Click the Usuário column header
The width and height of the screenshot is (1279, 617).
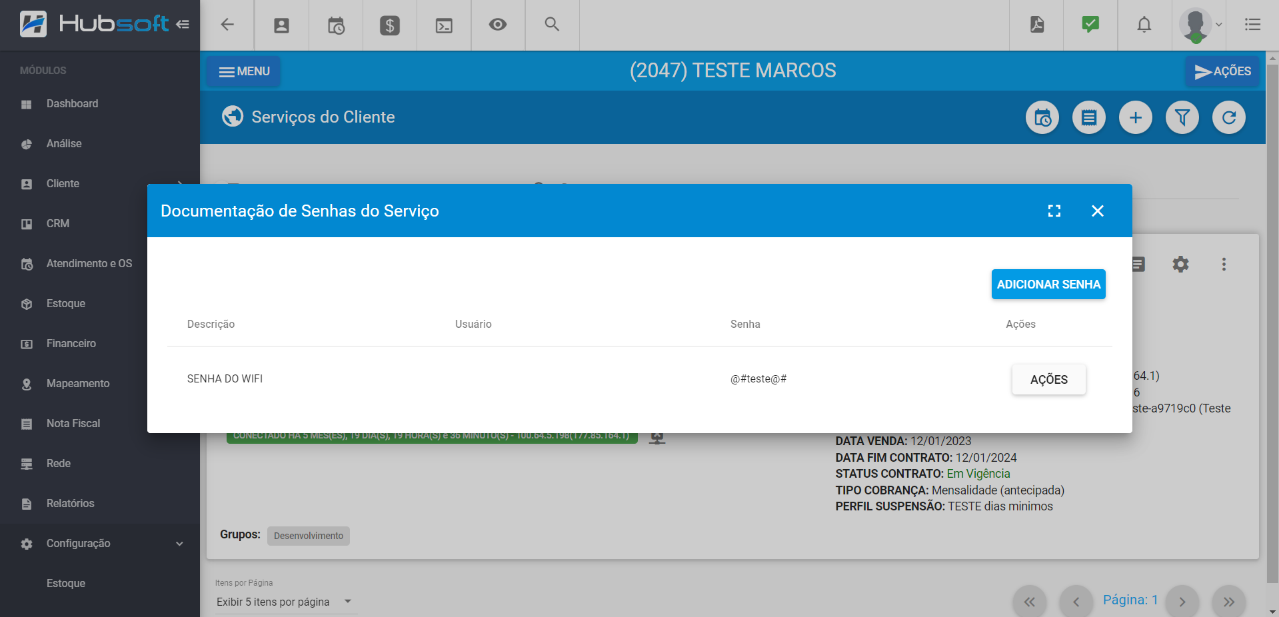[473, 324]
